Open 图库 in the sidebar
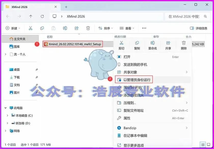Screen dimensions: 214x149 click(x=15, y=47)
